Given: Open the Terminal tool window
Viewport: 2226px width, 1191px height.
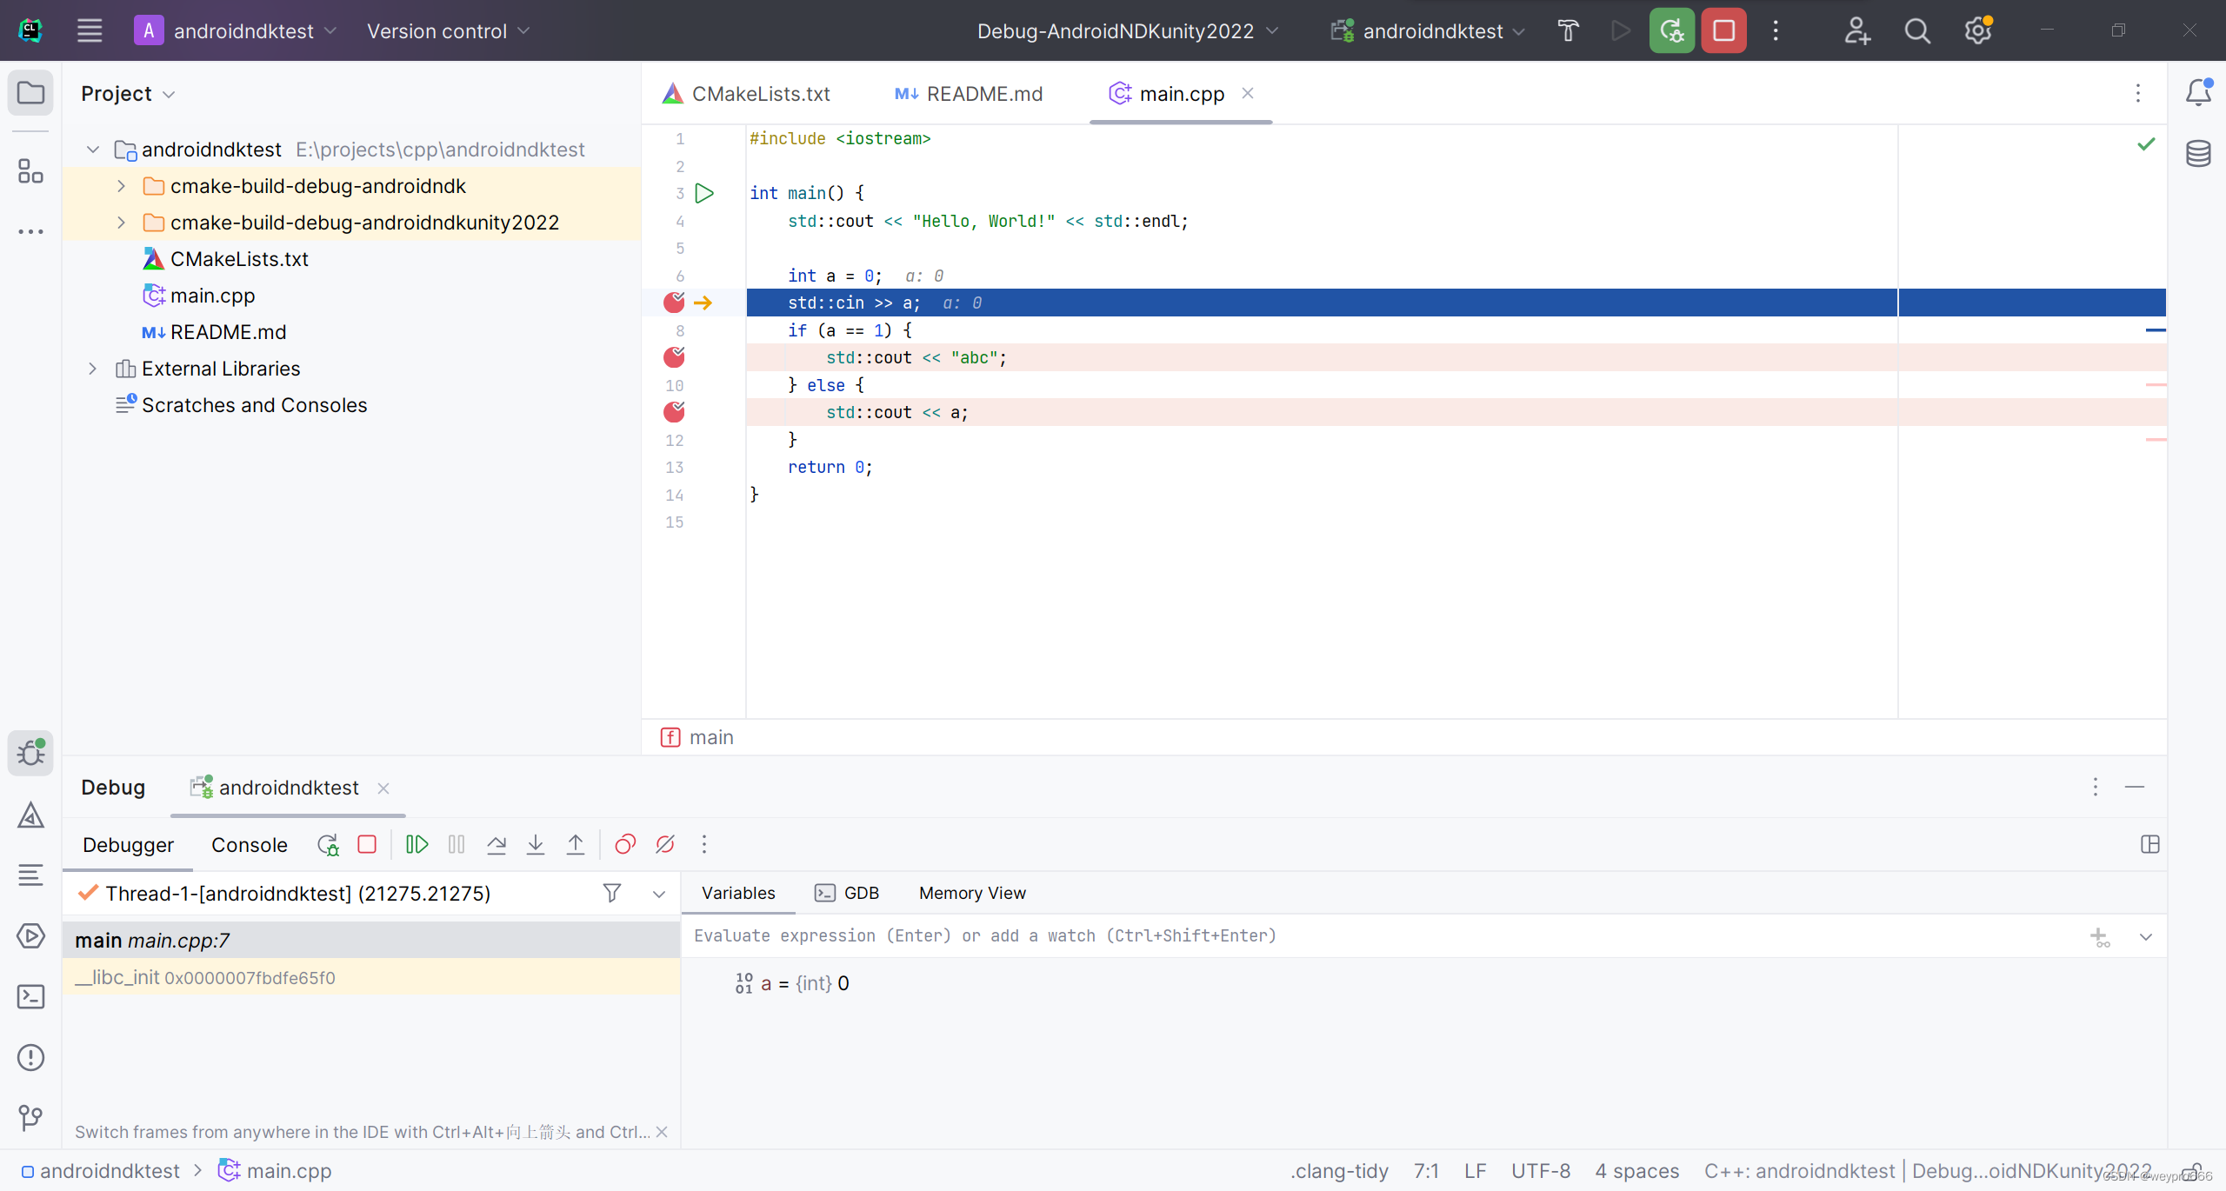Looking at the screenshot, I should click(30, 996).
